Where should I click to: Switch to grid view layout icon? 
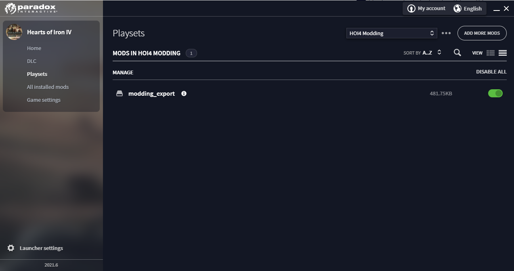(491, 53)
